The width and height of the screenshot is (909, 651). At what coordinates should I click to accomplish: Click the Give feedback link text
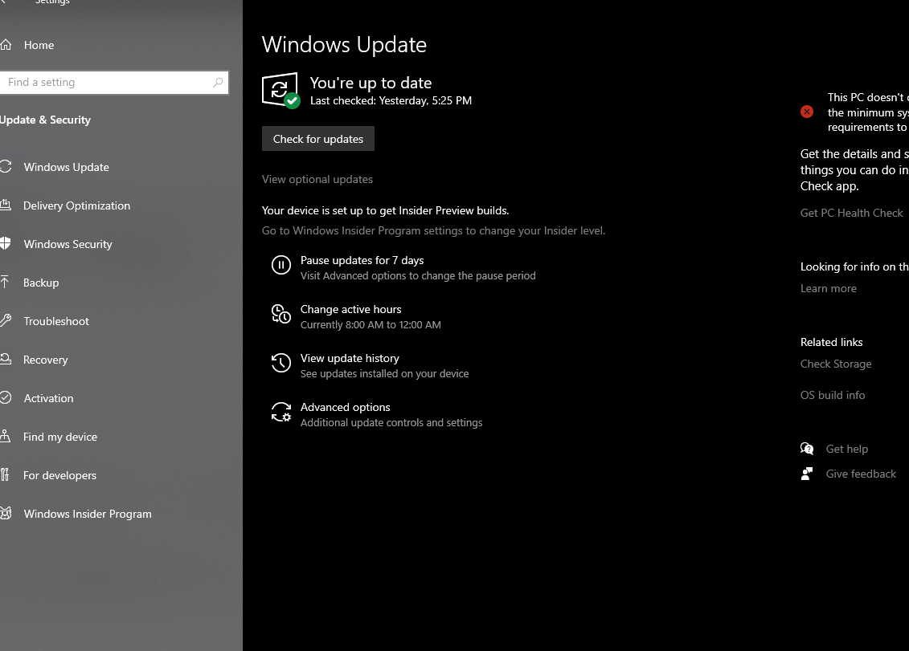tap(861, 474)
